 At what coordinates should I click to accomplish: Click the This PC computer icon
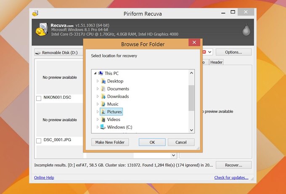(101, 73)
